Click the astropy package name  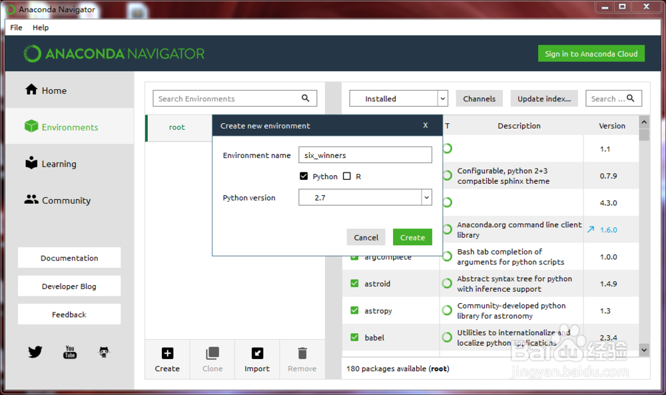point(378,311)
